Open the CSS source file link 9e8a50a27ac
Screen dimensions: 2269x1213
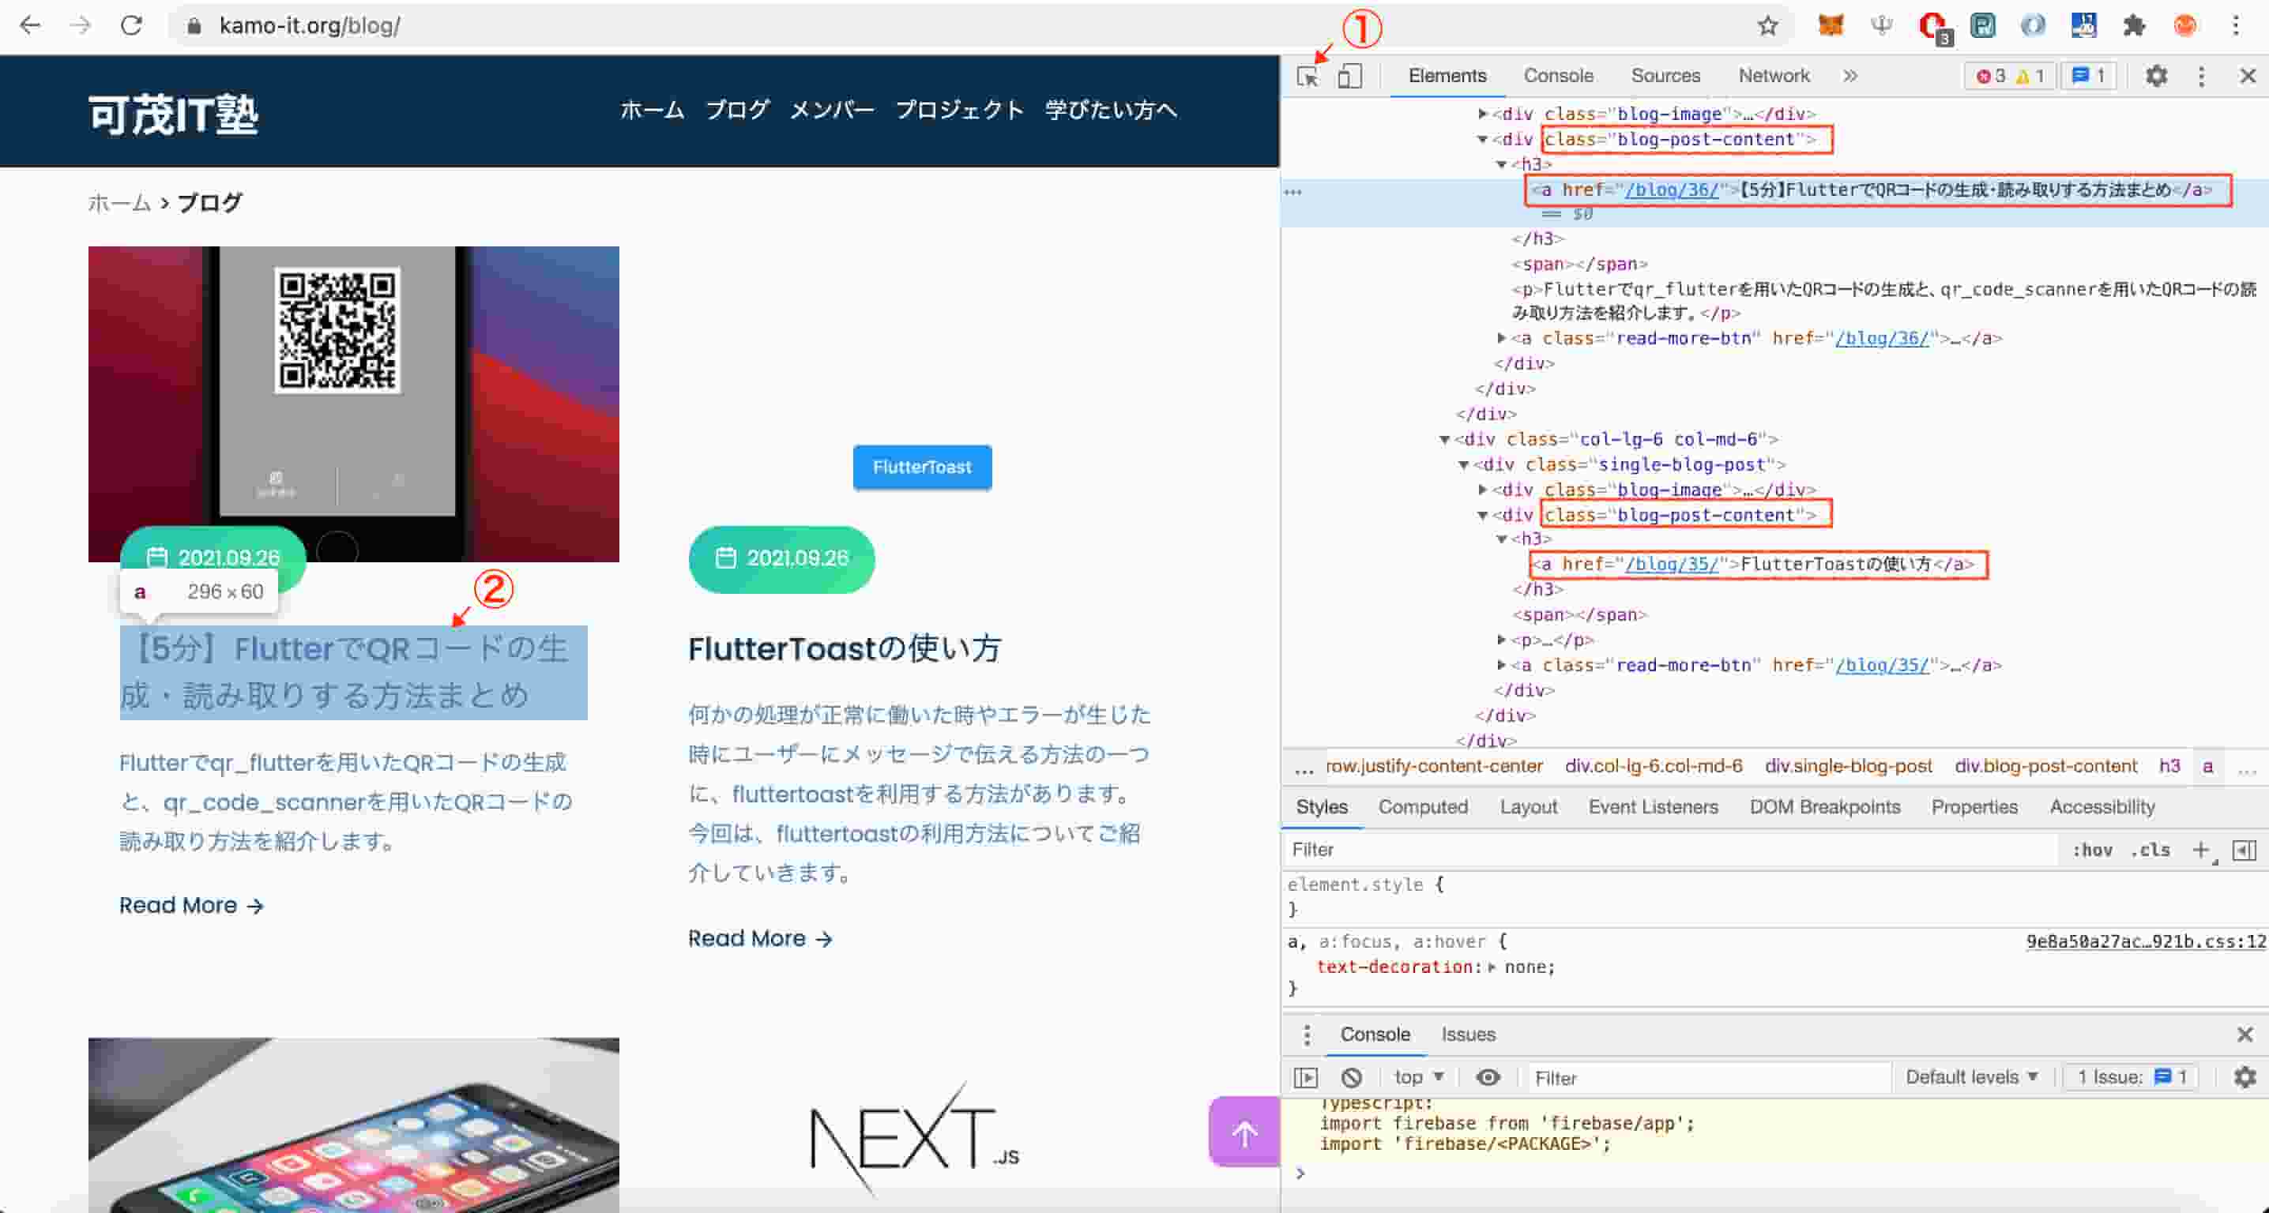point(2145,941)
